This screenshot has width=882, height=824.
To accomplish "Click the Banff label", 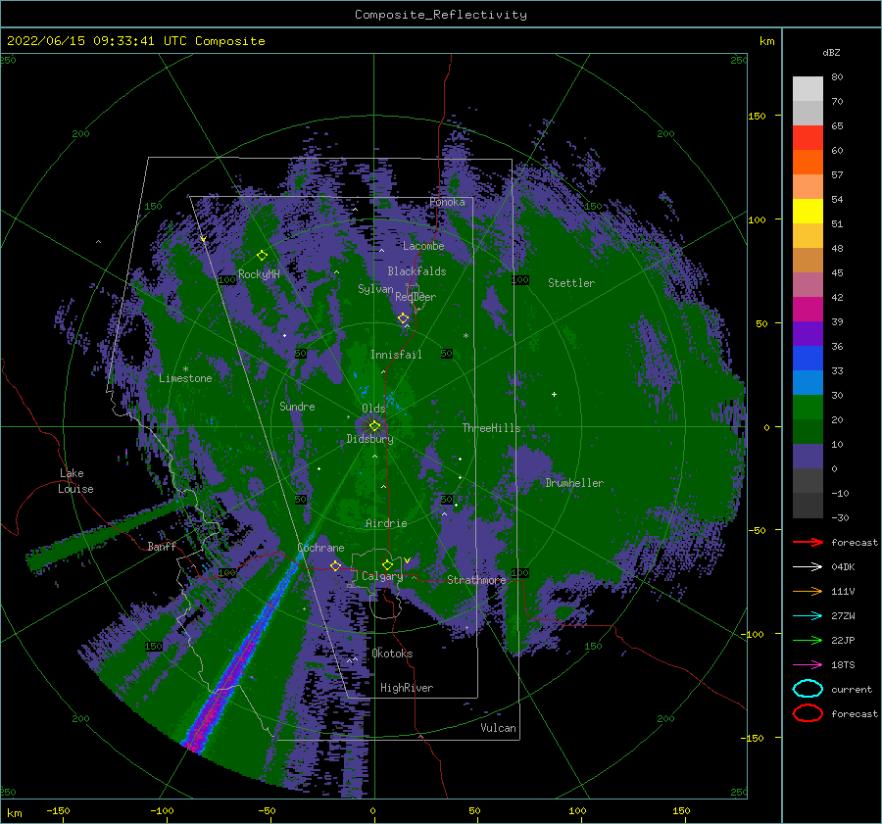I will tap(162, 546).
